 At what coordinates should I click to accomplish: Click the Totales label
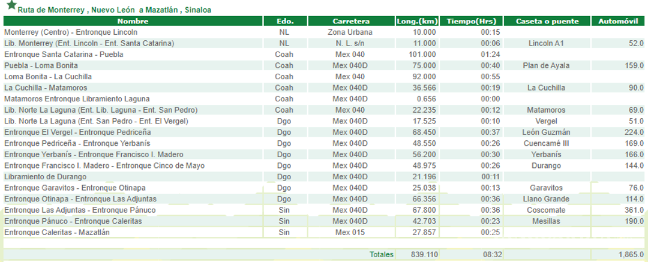pyautogui.click(x=381, y=255)
